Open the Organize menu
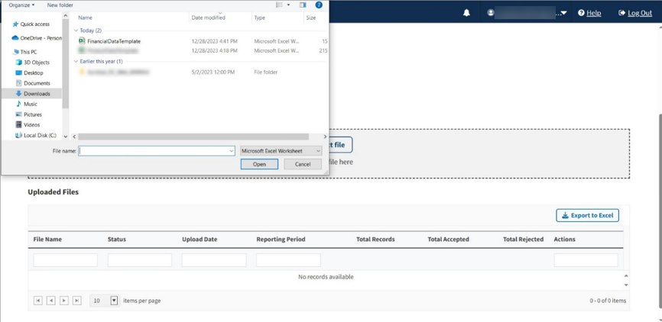The image size is (662, 322). point(21,5)
